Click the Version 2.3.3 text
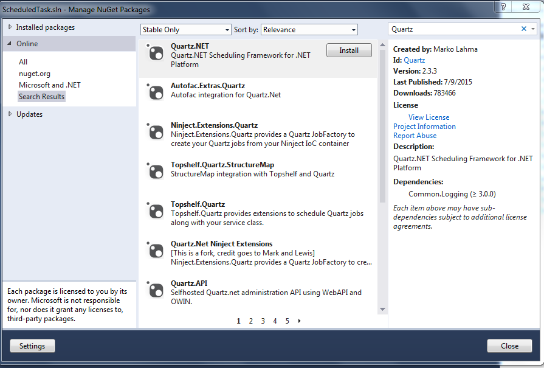The width and height of the screenshot is (544, 368). (x=415, y=71)
